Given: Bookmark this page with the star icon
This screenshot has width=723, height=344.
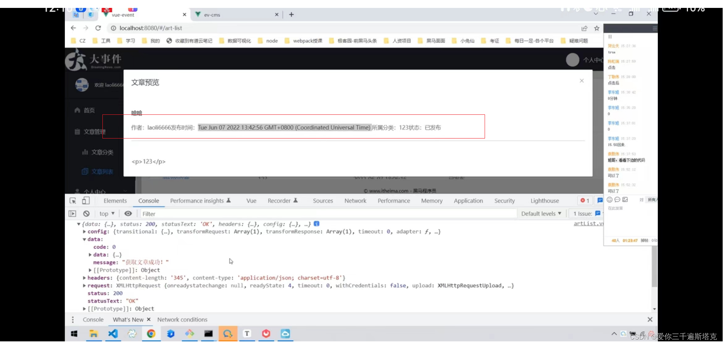Looking at the screenshot, I should [597, 28].
